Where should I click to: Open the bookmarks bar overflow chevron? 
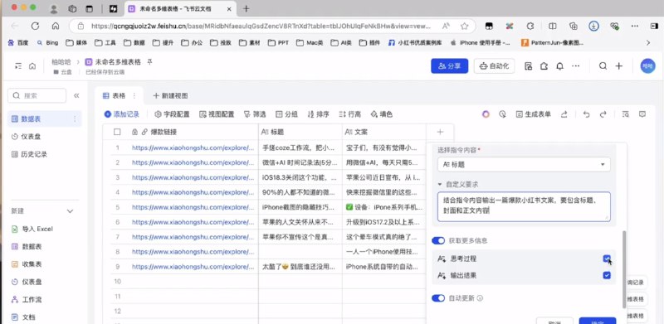tap(648, 43)
